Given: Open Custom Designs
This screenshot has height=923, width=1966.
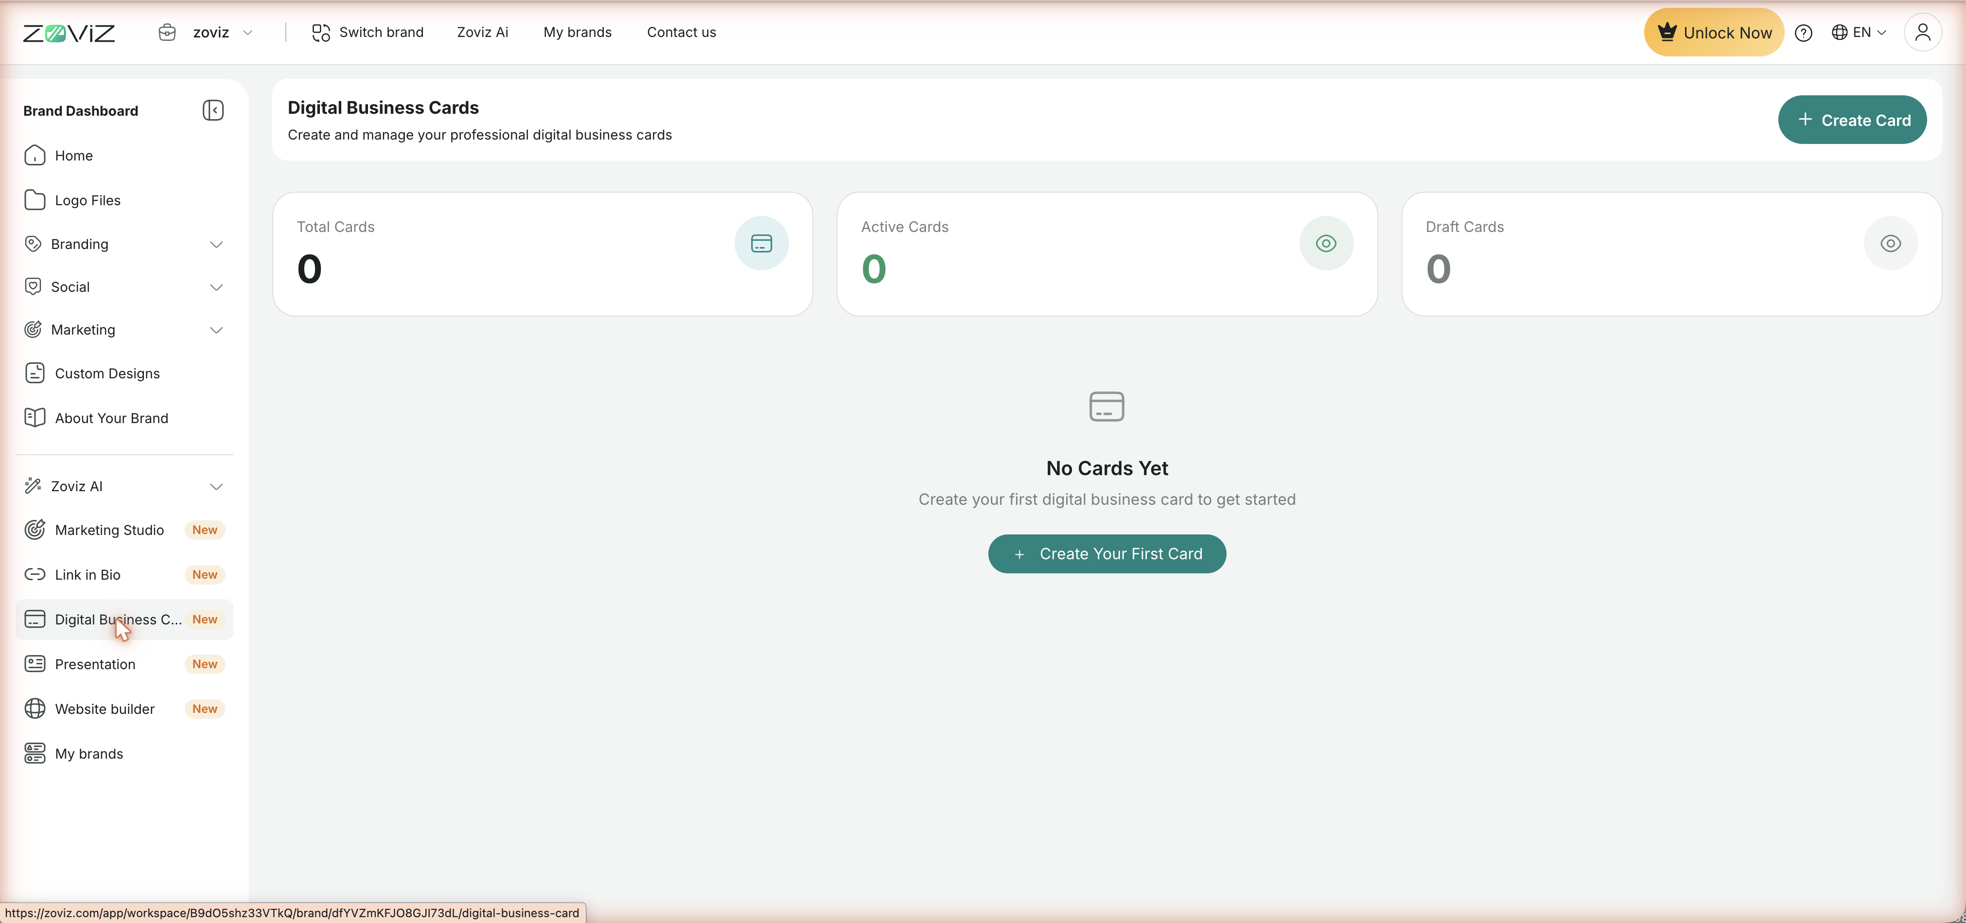Looking at the screenshot, I should point(123,373).
